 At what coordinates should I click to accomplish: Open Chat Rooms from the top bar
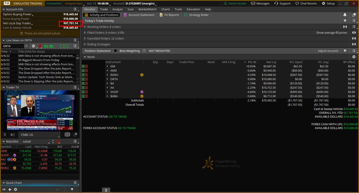306,3
